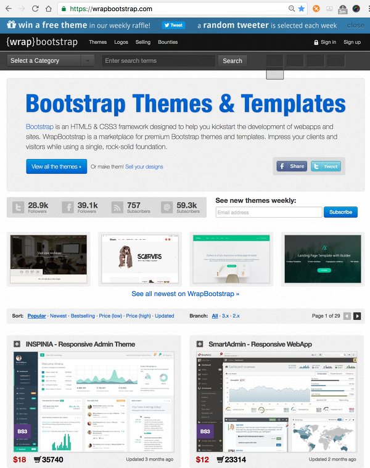
Task: Click the cart icon beside 35740
Action: (x=37, y=459)
